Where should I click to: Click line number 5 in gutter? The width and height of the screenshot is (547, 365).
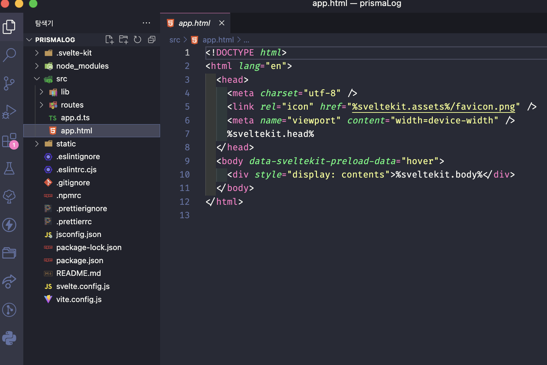pos(187,107)
